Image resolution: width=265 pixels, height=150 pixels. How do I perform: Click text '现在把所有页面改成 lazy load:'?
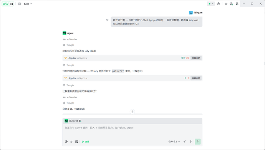(x=79, y=51)
